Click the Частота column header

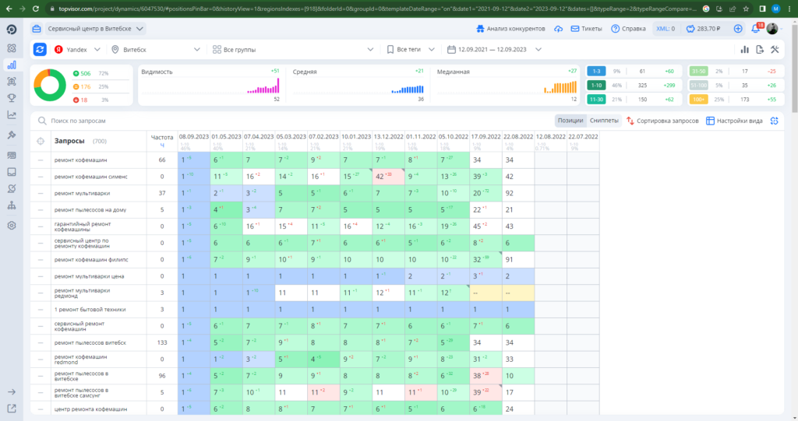(x=162, y=137)
